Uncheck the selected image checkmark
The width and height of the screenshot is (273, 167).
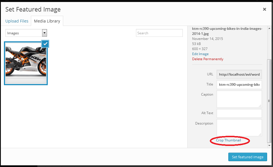[45, 44]
